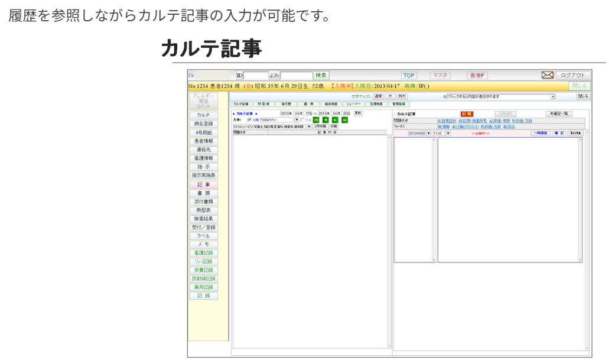The height and width of the screenshot is (363, 609).
Task: Select 看護記録 from the sidebar
Action: point(204,253)
